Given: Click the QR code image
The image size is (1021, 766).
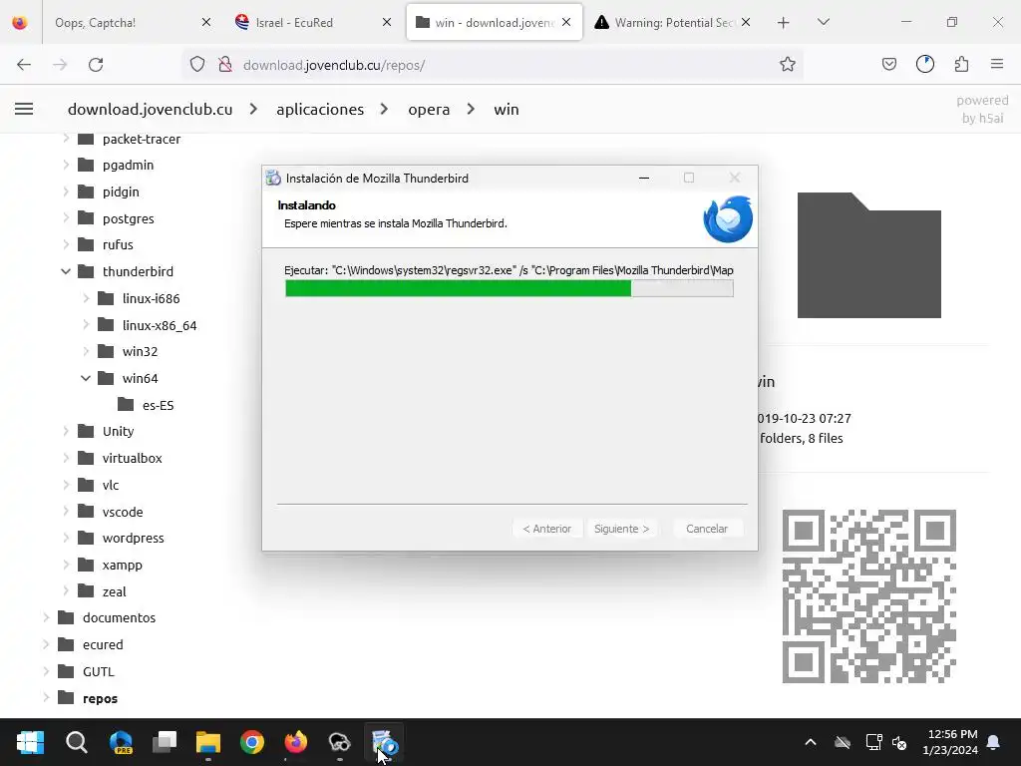Looking at the screenshot, I should (869, 596).
